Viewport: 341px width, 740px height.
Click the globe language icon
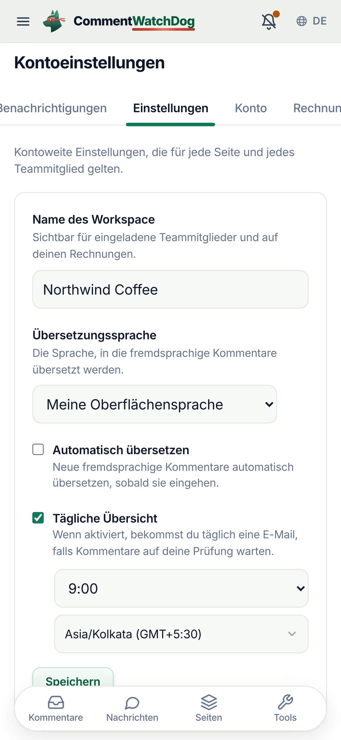302,21
